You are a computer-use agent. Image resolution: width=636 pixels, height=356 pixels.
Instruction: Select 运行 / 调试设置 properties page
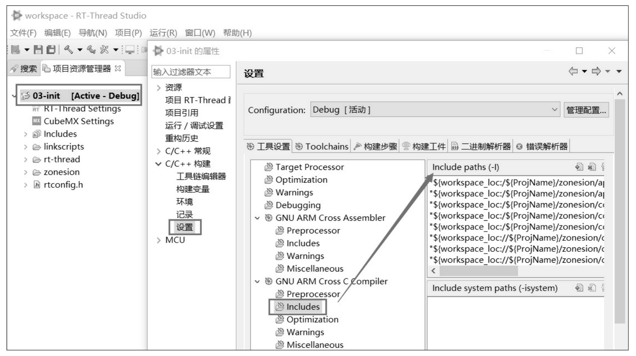click(x=194, y=126)
